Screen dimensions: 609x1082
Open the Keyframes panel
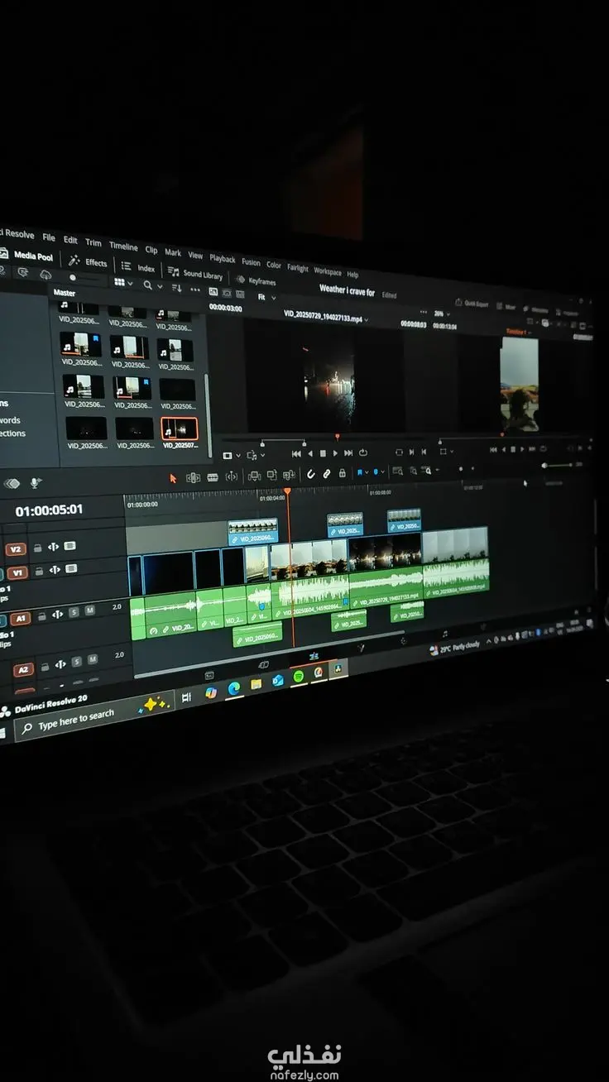coord(257,280)
